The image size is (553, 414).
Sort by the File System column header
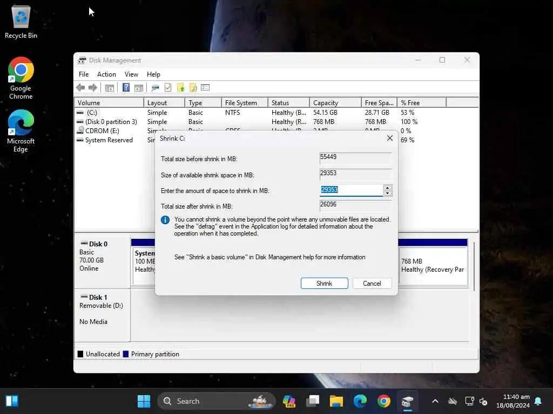pos(245,103)
